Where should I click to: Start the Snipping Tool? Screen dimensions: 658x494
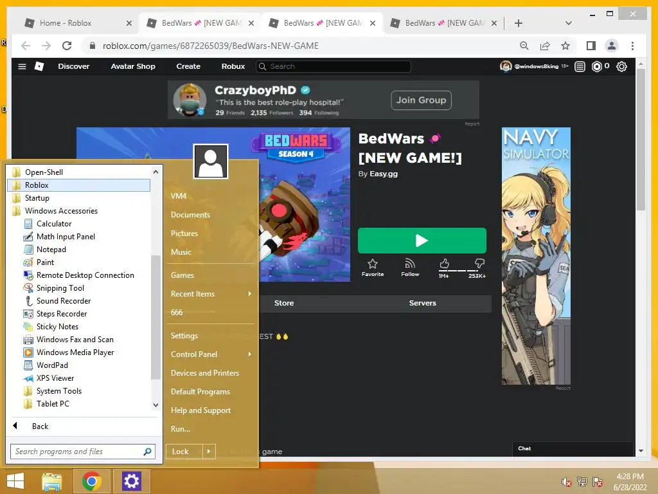coord(54,288)
